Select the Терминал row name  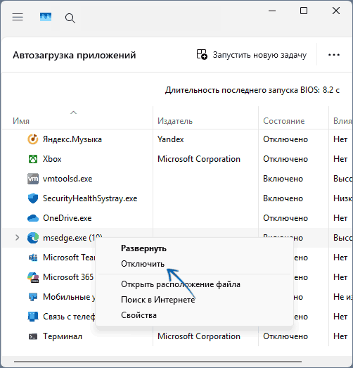[63, 336]
